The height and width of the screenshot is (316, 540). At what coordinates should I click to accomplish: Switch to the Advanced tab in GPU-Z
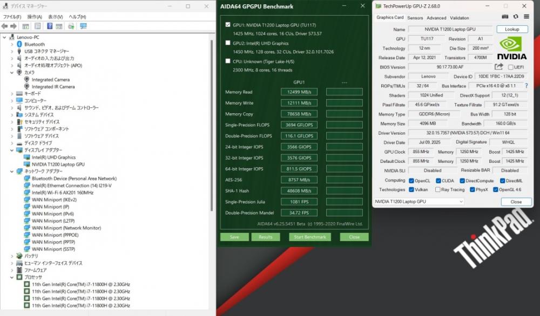(436, 18)
